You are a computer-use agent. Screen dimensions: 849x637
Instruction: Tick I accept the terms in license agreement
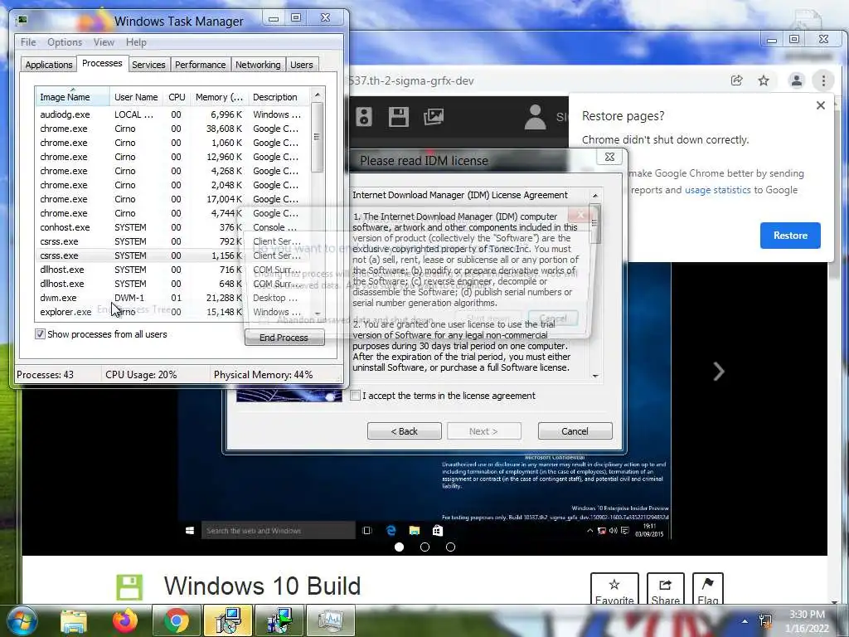(355, 396)
